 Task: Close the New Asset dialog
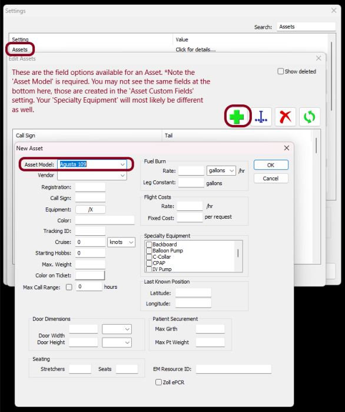287,148
